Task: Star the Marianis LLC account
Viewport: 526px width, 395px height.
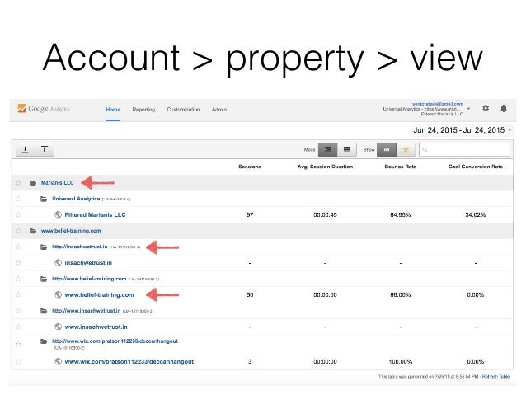Action: [x=18, y=182]
